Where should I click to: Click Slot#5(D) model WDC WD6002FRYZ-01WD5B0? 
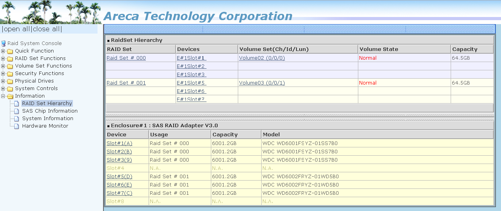(x=301, y=177)
